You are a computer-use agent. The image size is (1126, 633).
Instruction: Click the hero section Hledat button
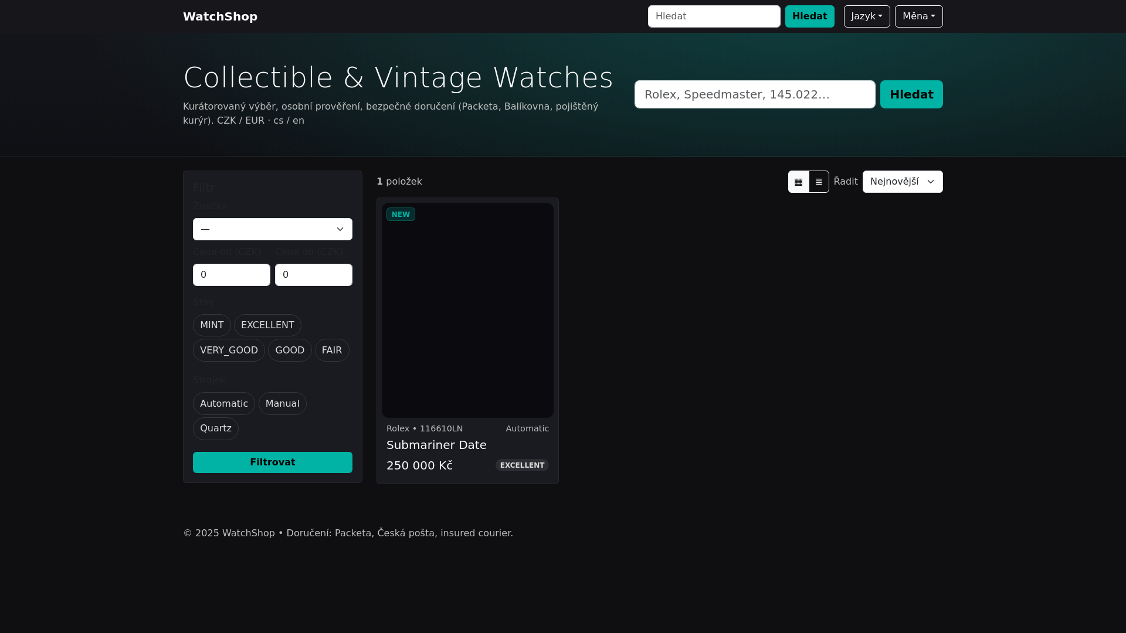[x=911, y=94]
